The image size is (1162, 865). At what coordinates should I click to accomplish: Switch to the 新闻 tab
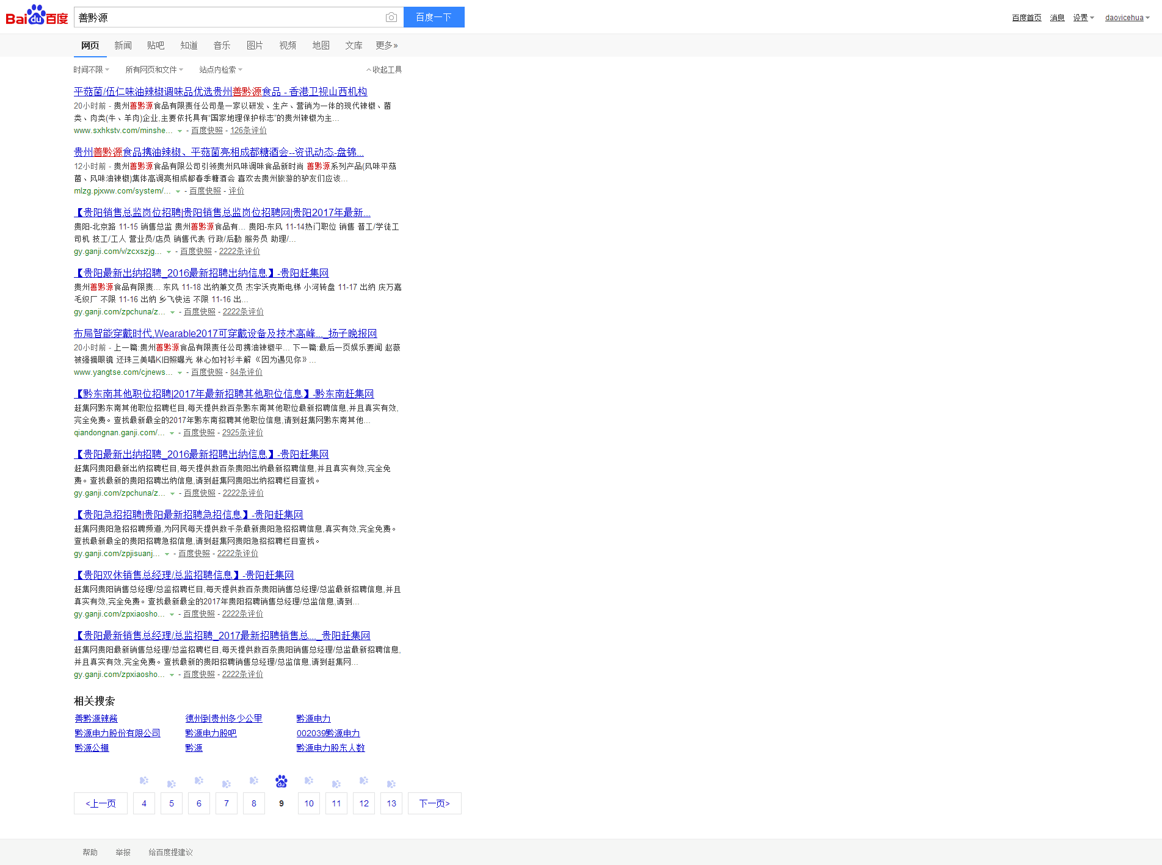click(123, 45)
